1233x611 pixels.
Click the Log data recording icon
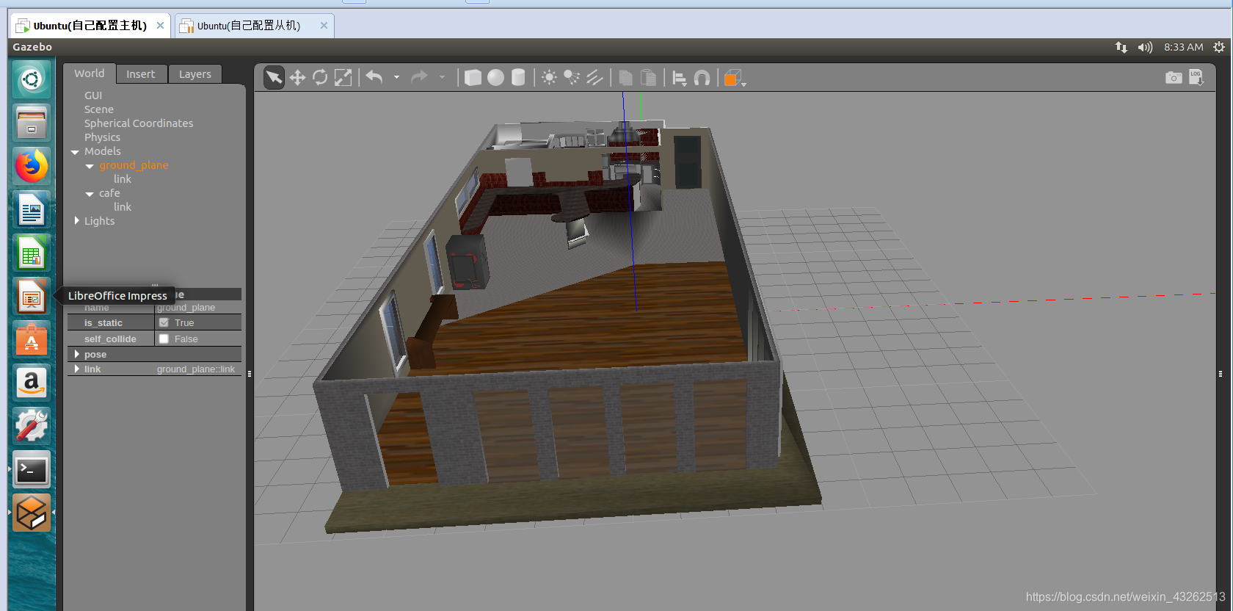click(1196, 77)
